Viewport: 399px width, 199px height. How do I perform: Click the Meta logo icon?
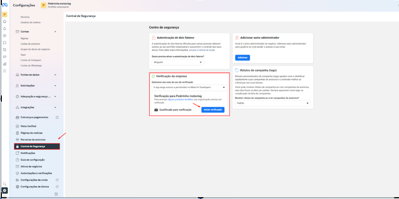4,5
